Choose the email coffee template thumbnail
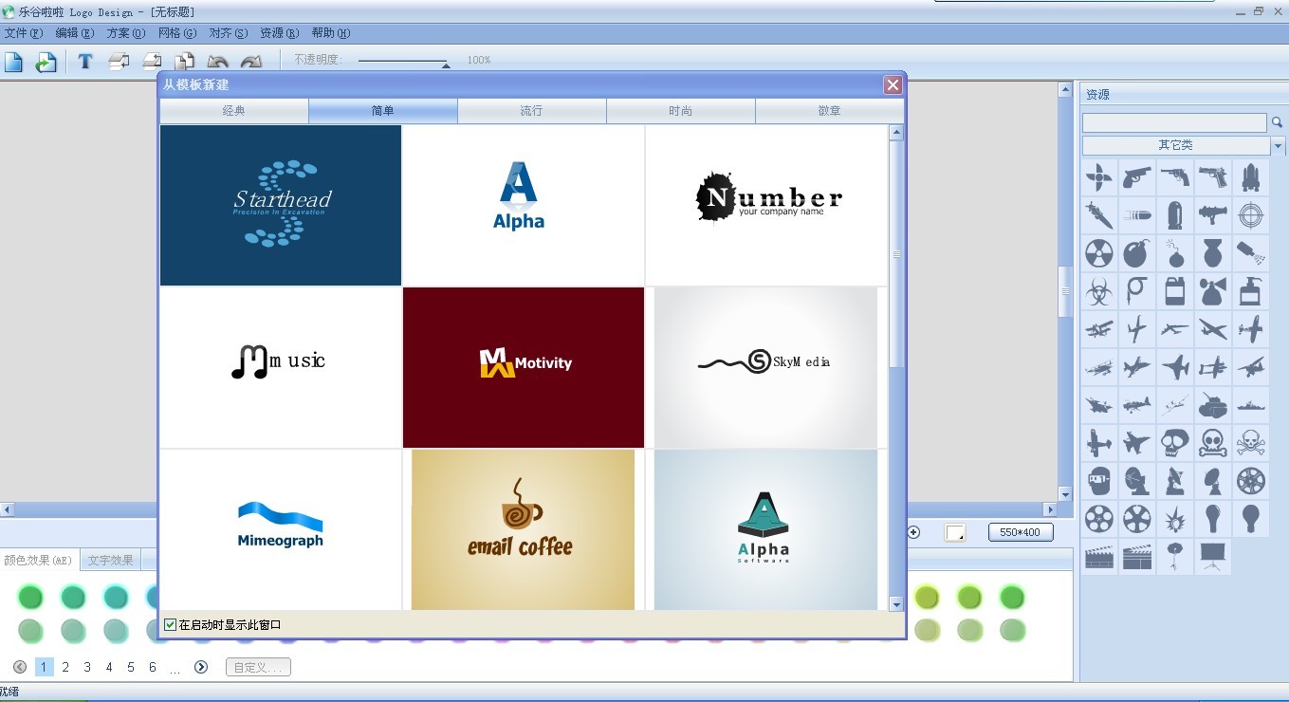This screenshot has height=702, width=1289. pyautogui.click(x=523, y=529)
